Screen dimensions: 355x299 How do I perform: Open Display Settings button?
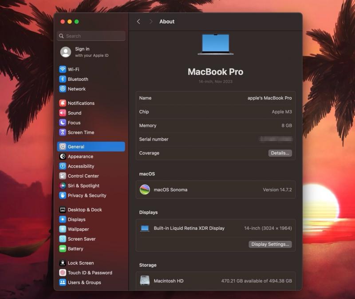click(x=270, y=244)
